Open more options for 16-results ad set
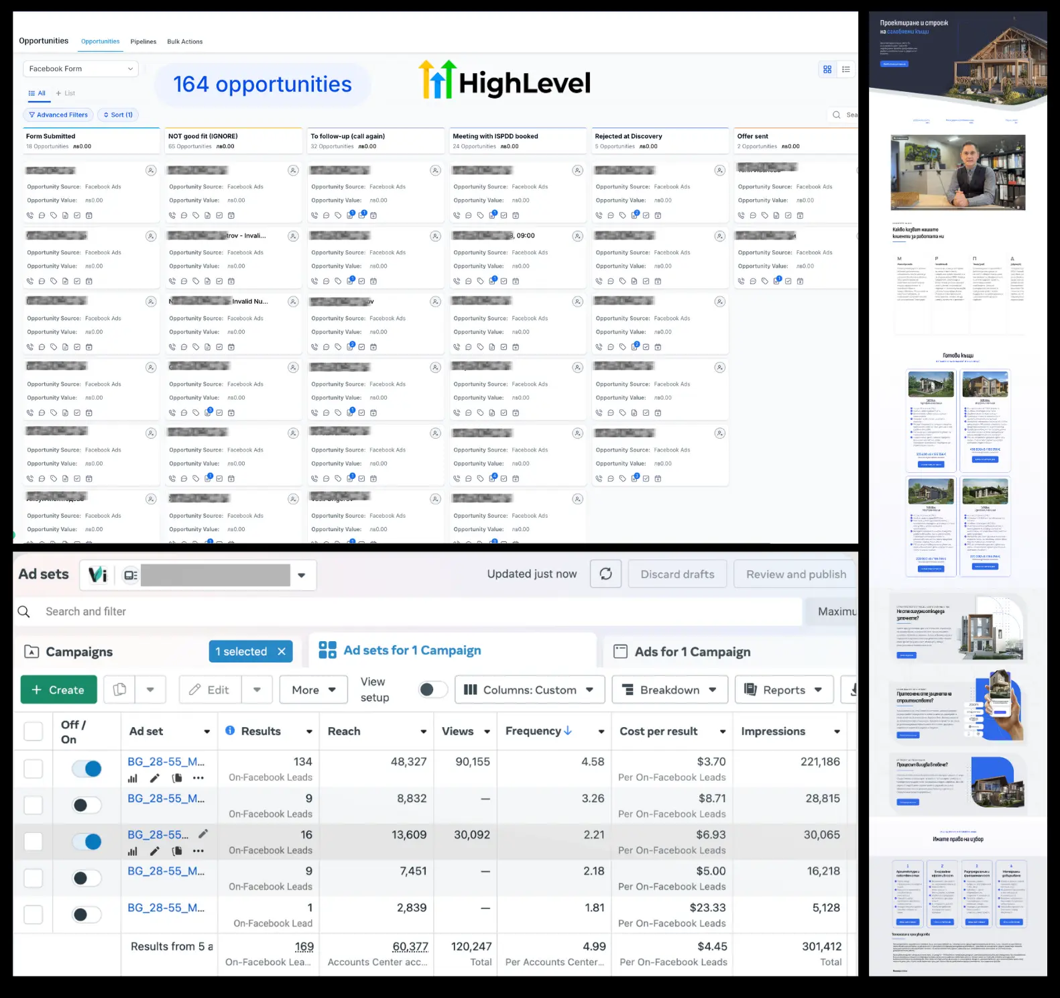This screenshot has height=998, width=1060. point(198,851)
